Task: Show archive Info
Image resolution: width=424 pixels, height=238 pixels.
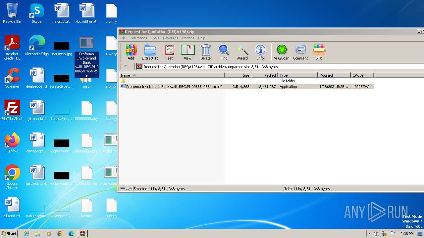Action: point(260,52)
